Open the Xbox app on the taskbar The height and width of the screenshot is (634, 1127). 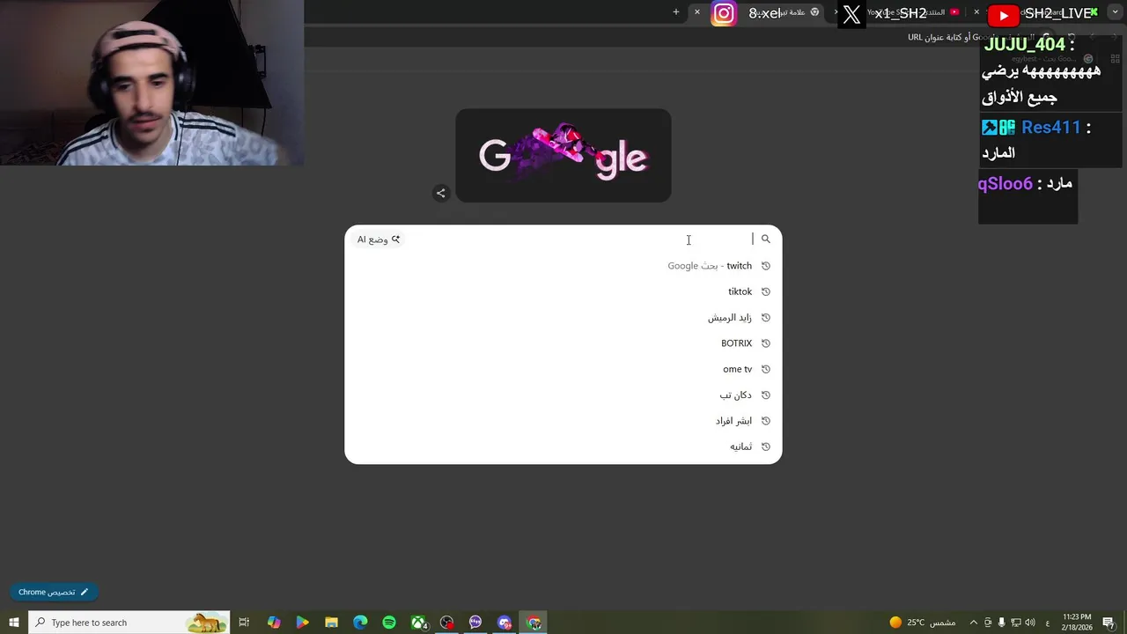click(x=419, y=623)
